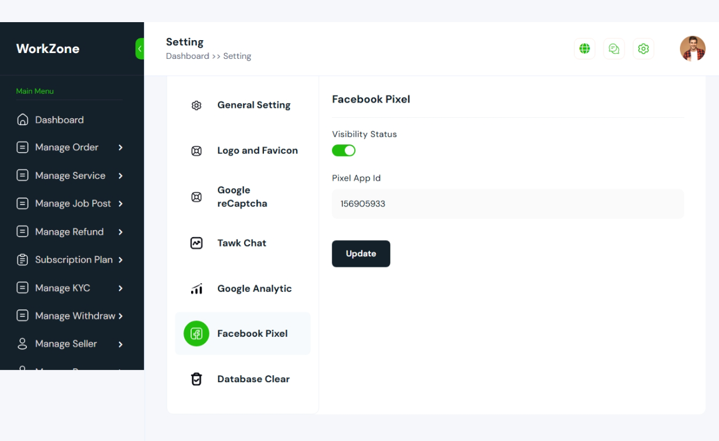This screenshot has width=719, height=441.
Task: Expand the Subscription Plan submenu
Action: click(121, 260)
